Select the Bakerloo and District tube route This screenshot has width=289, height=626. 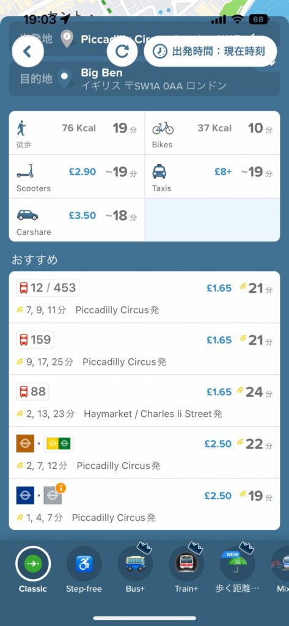(x=144, y=453)
